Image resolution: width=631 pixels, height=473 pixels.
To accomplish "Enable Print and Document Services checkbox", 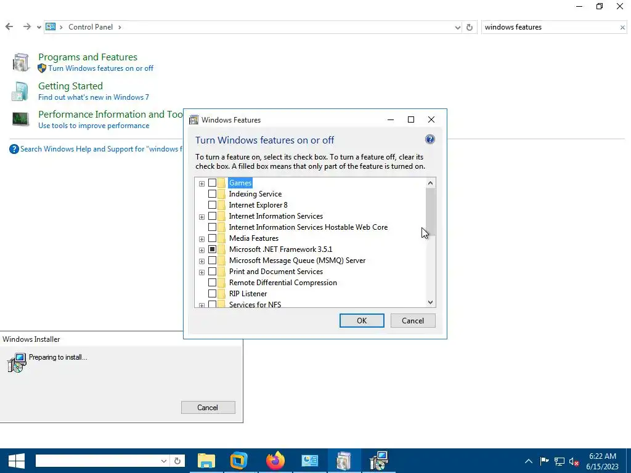I will [x=212, y=272].
